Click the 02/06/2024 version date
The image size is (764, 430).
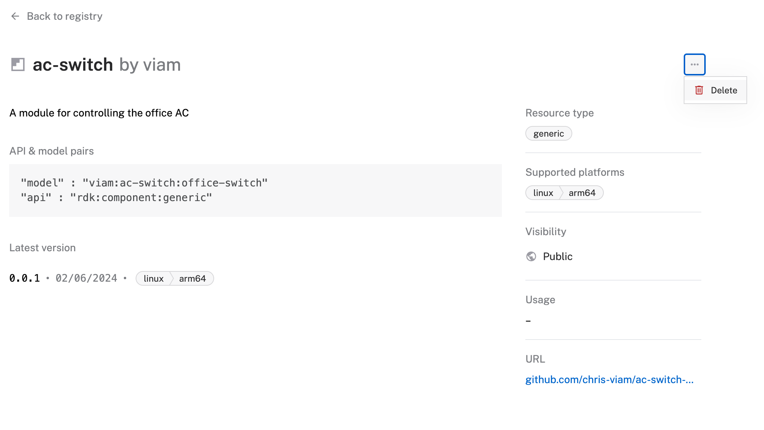point(86,278)
